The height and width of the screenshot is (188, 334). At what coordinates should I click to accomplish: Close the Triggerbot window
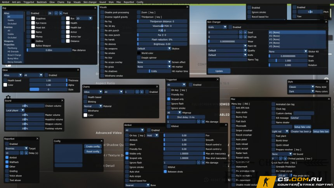tap(217, 80)
